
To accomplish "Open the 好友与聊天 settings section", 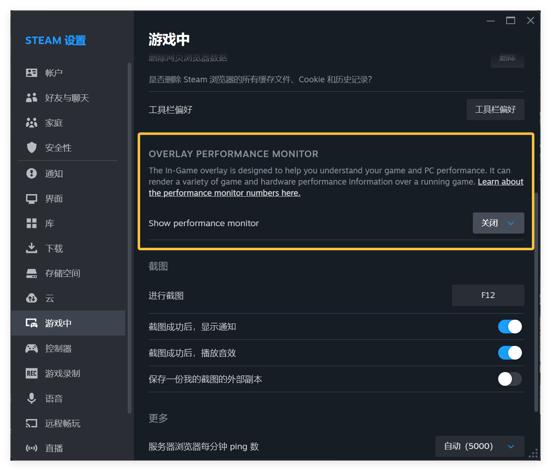I will 68,98.
